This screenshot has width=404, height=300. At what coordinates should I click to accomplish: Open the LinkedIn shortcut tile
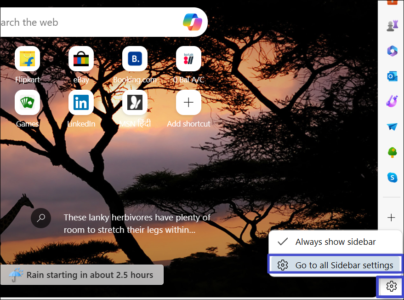pyautogui.click(x=81, y=103)
